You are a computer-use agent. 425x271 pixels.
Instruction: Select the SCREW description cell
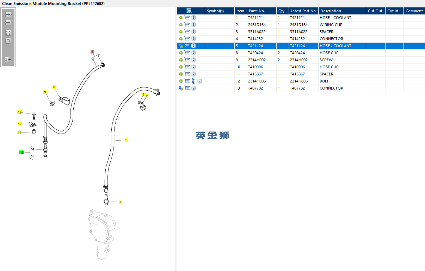click(x=342, y=60)
